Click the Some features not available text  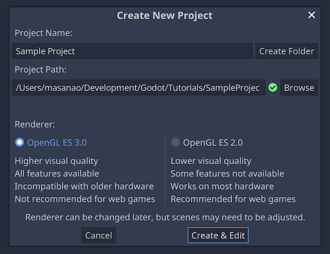point(227,173)
